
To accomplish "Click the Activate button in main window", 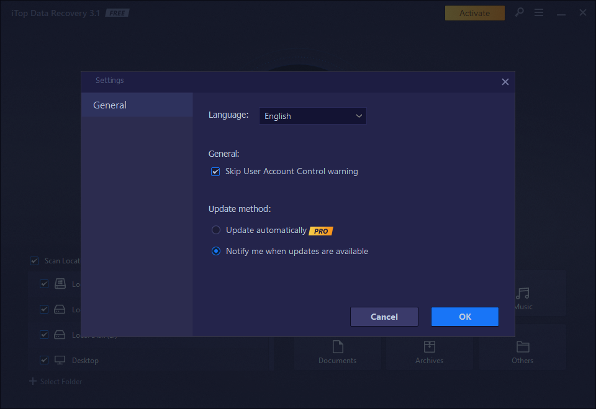I will tap(474, 13).
